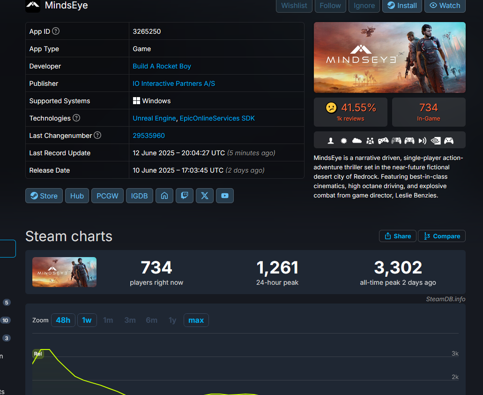Image resolution: width=483 pixels, height=395 pixels.
Task: Open the X social link icon
Action: click(x=205, y=196)
